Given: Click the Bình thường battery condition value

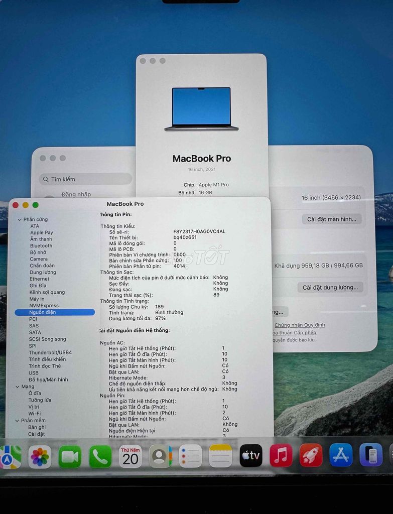Looking at the screenshot, I should coord(169,312).
